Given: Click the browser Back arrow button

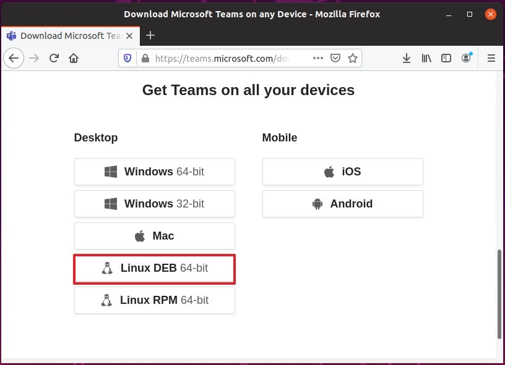Looking at the screenshot, I should (14, 58).
